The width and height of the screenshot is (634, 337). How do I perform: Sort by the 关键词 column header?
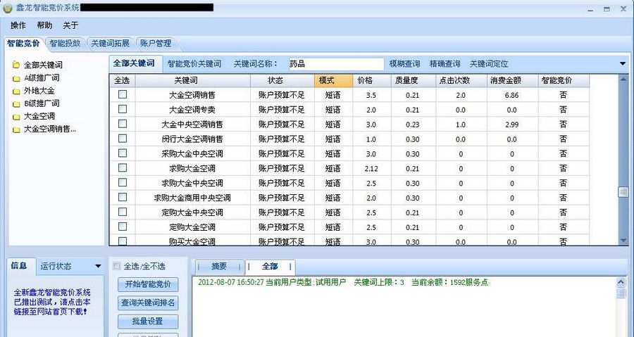[x=193, y=81]
